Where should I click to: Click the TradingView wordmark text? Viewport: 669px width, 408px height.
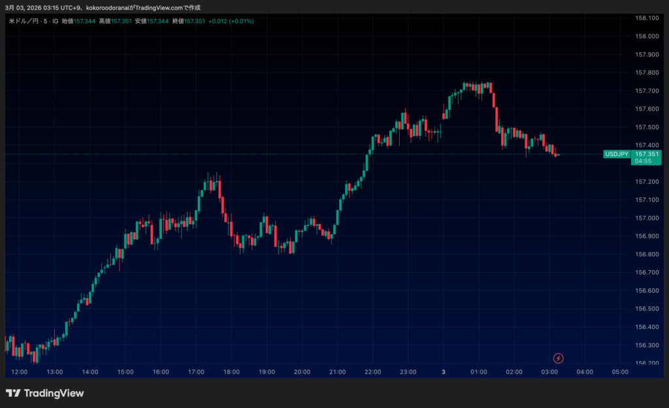tap(54, 393)
